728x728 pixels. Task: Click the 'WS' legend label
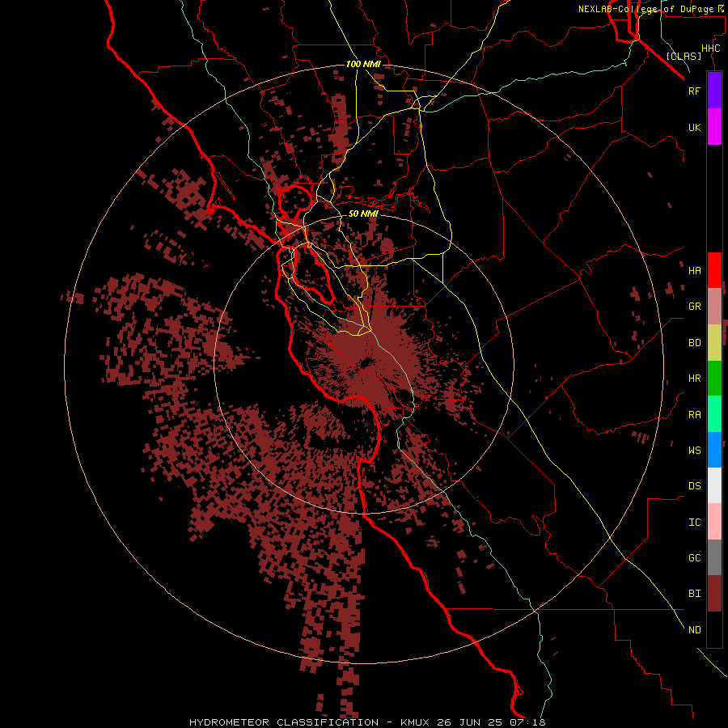coord(694,451)
